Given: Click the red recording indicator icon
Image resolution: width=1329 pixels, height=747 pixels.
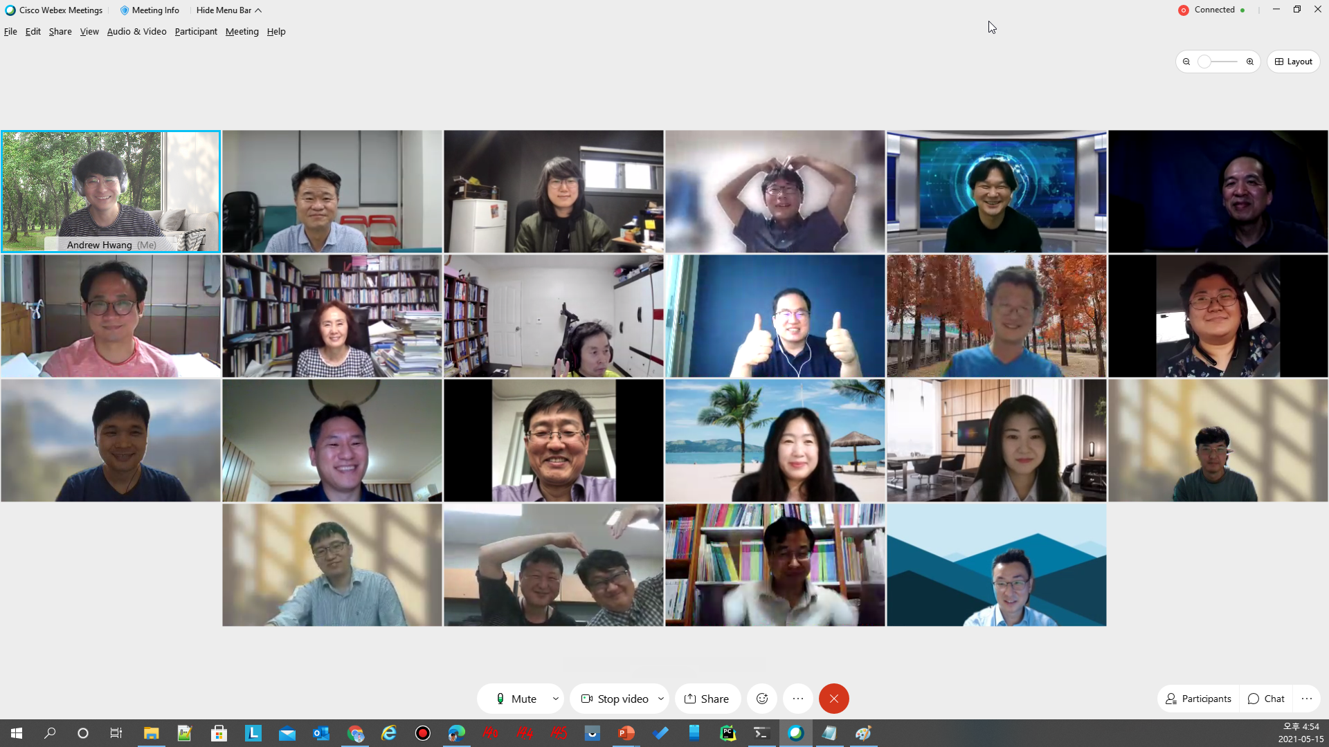Looking at the screenshot, I should (x=1184, y=10).
